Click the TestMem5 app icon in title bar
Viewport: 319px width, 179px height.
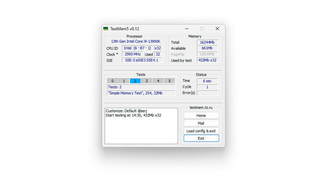106,29
